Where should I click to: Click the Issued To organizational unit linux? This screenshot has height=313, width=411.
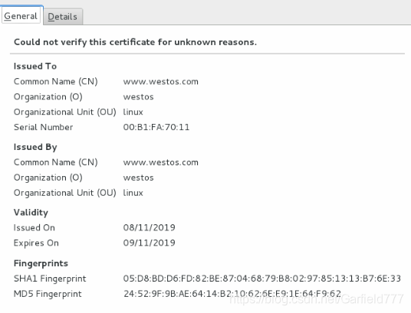(x=133, y=112)
